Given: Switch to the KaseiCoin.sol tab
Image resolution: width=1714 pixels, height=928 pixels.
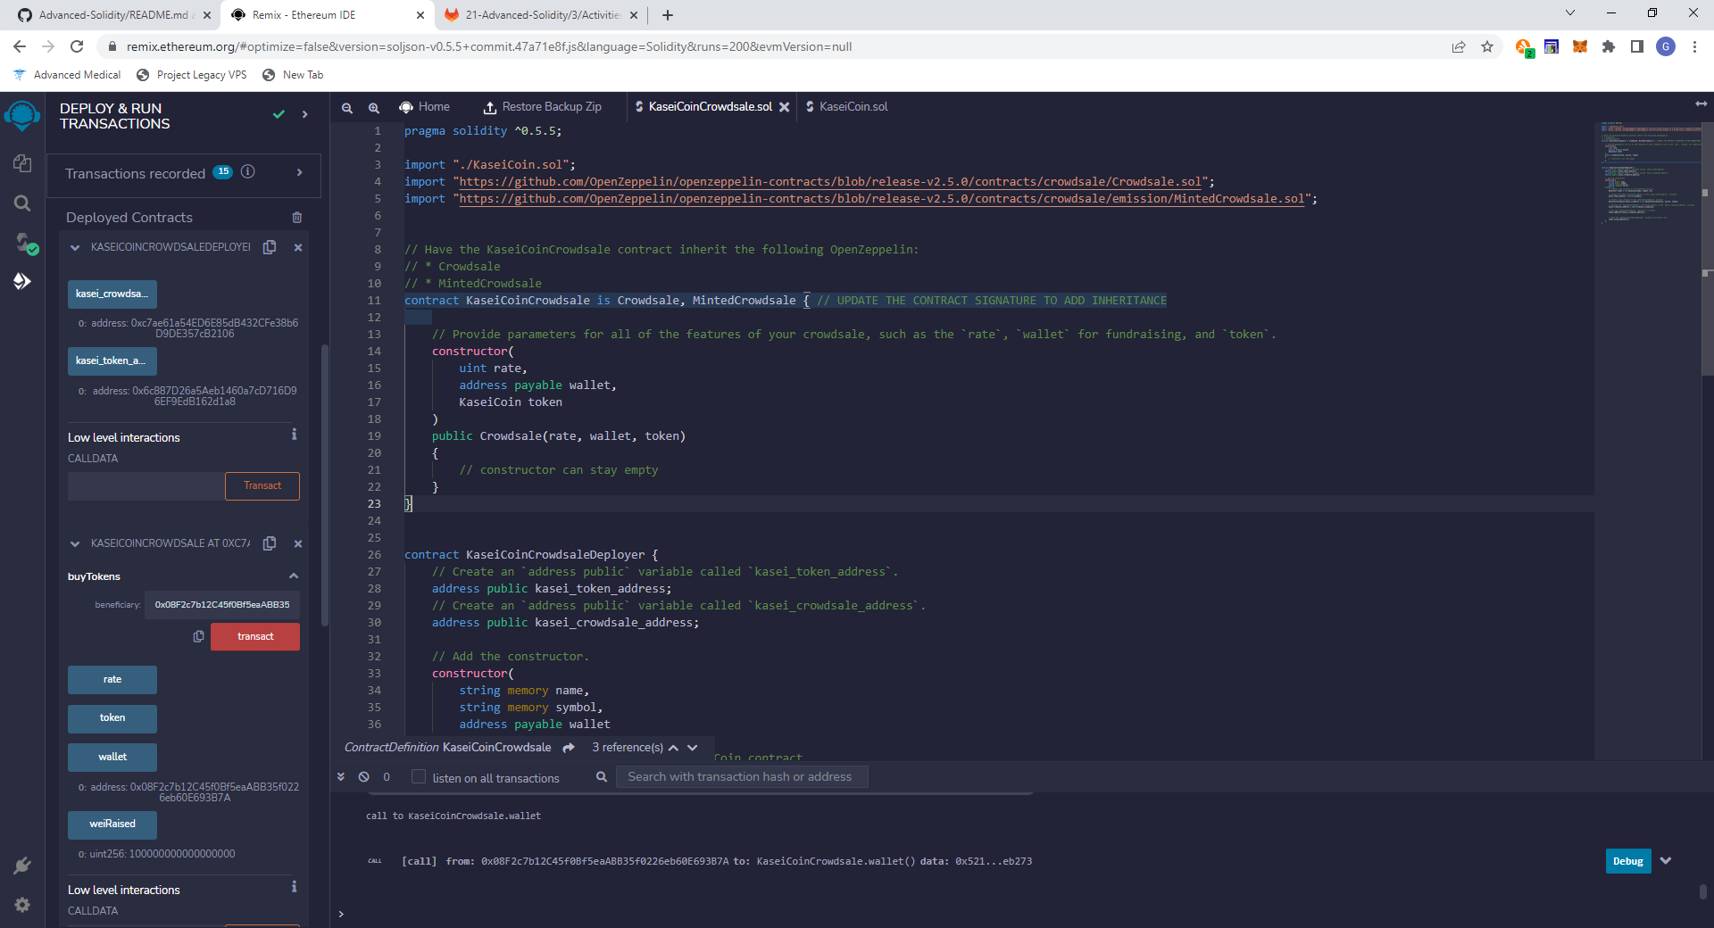Looking at the screenshot, I should pos(846,107).
